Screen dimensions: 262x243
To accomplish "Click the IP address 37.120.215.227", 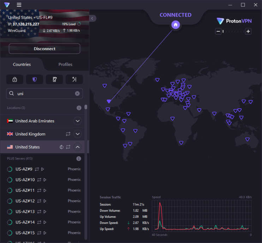I will pyautogui.click(x=26, y=24).
